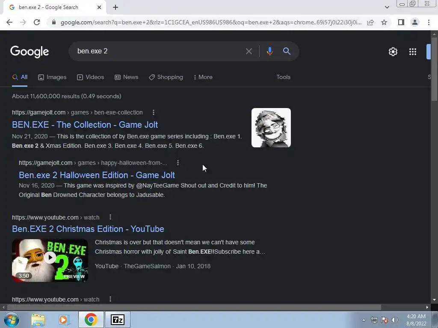Open the Google apps grid
Viewport: 438px width, 328px height.
pyautogui.click(x=413, y=52)
